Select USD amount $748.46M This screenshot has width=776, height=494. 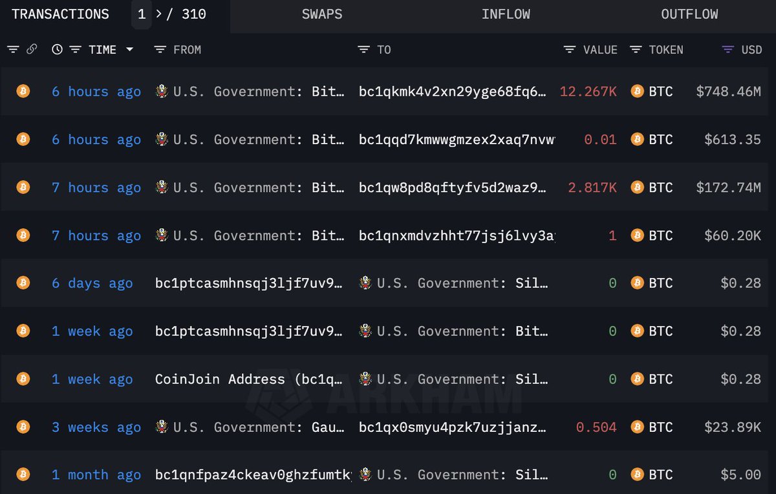tap(729, 91)
